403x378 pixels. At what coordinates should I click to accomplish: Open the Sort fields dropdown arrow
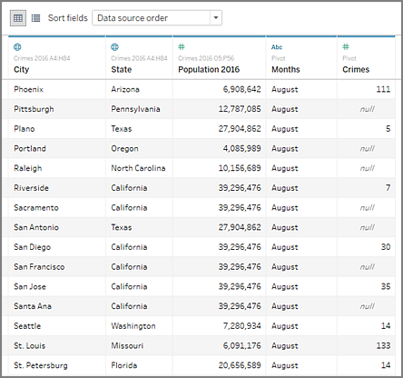[x=216, y=18]
